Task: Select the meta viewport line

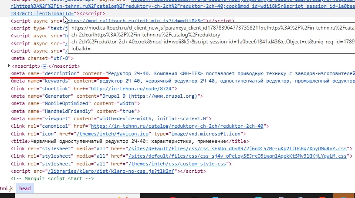Action: pos(111,119)
